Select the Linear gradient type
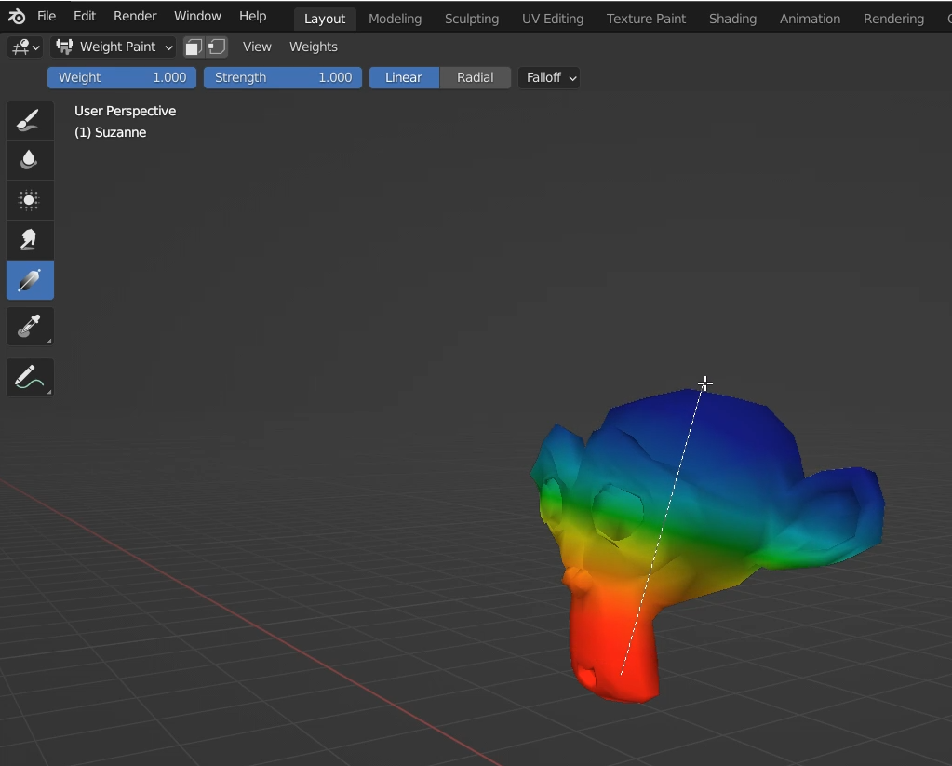 404,78
